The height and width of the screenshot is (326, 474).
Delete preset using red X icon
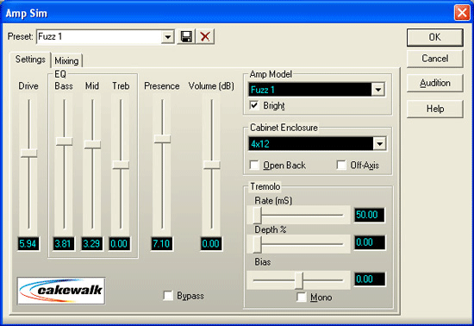click(205, 37)
